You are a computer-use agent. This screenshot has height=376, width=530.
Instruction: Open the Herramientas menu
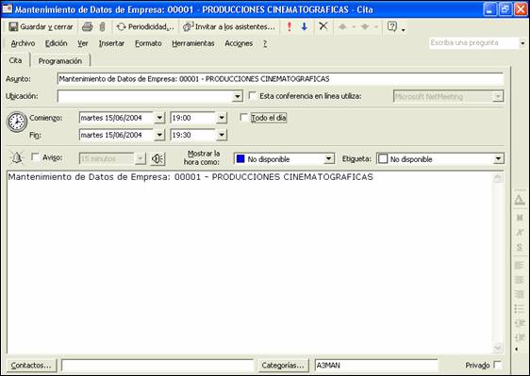click(x=193, y=43)
